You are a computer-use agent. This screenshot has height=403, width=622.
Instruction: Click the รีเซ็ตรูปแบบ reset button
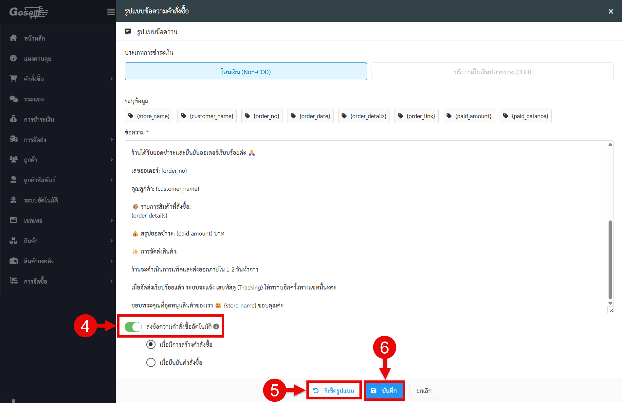pos(334,391)
